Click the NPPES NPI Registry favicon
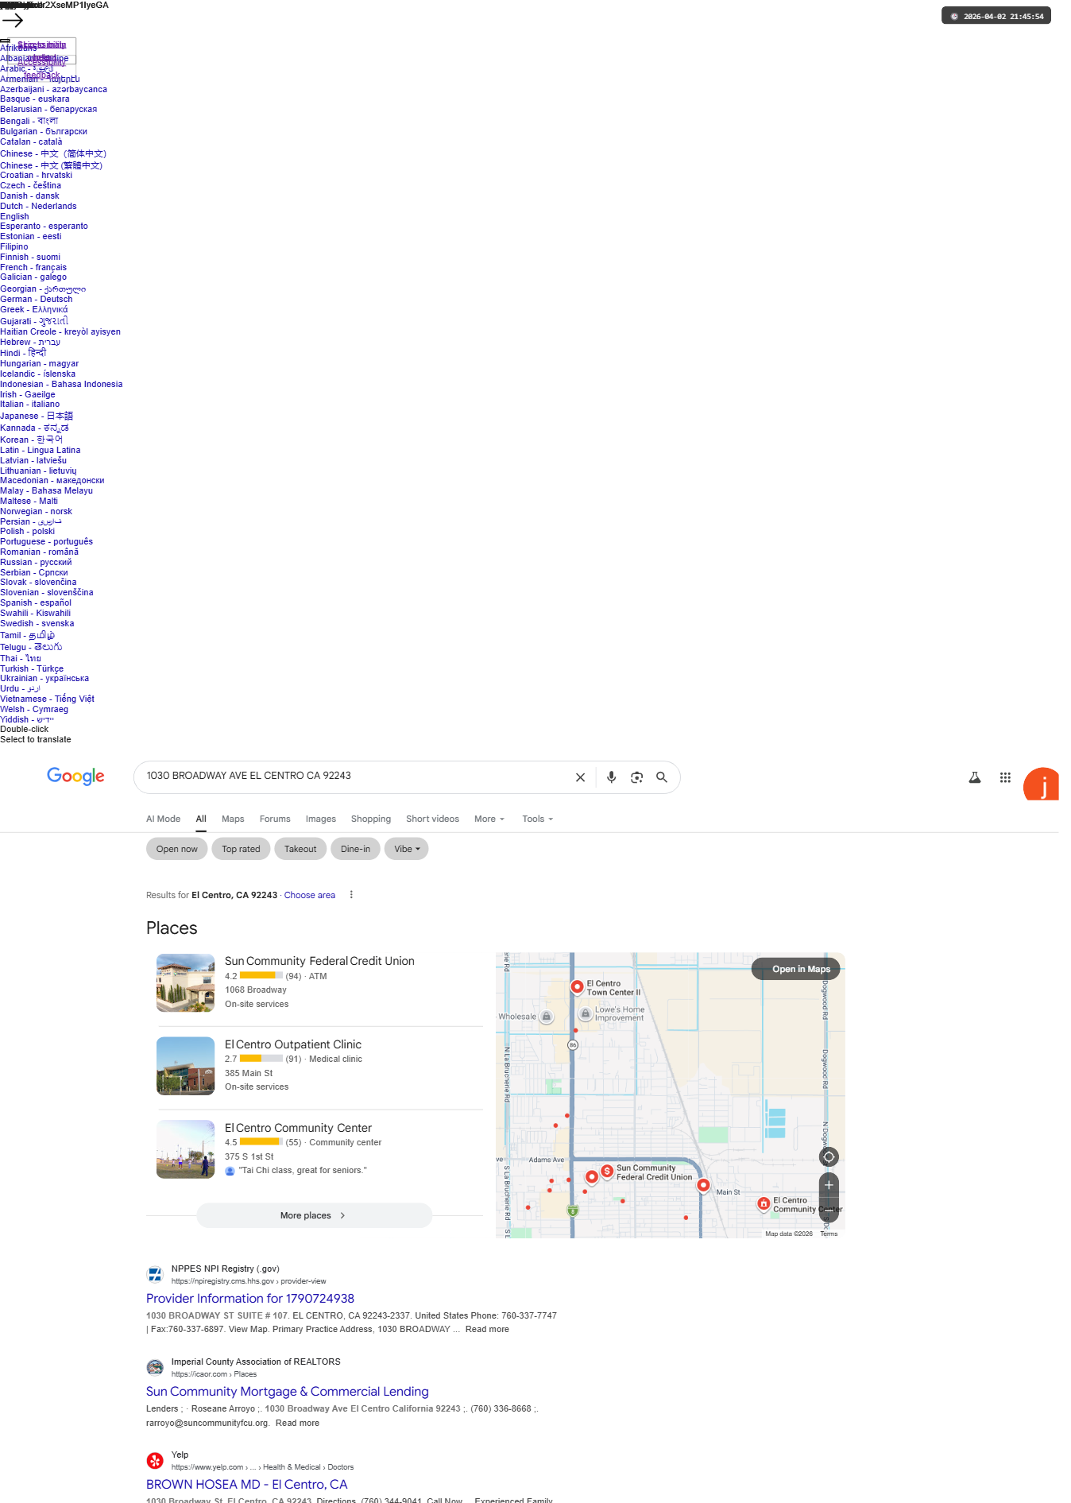The width and height of the screenshot is (1071, 1503). point(155,1275)
